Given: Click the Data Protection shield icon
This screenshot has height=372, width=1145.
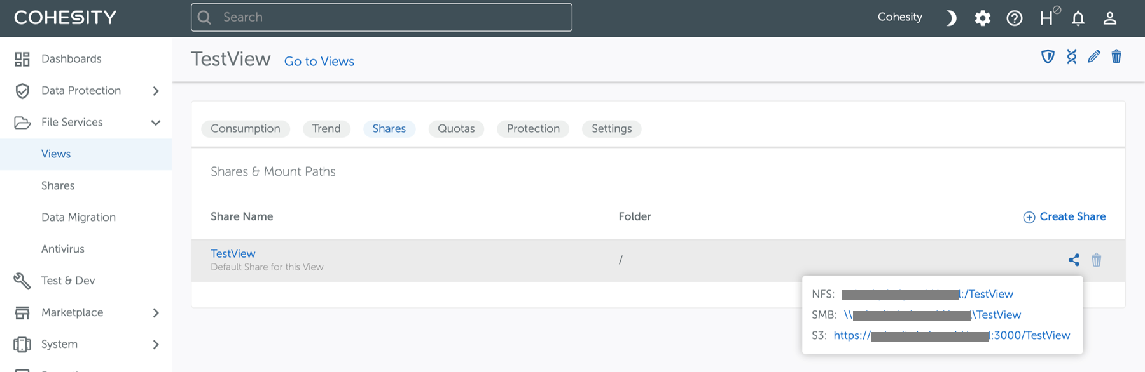Looking at the screenshot, I should 22,91.
